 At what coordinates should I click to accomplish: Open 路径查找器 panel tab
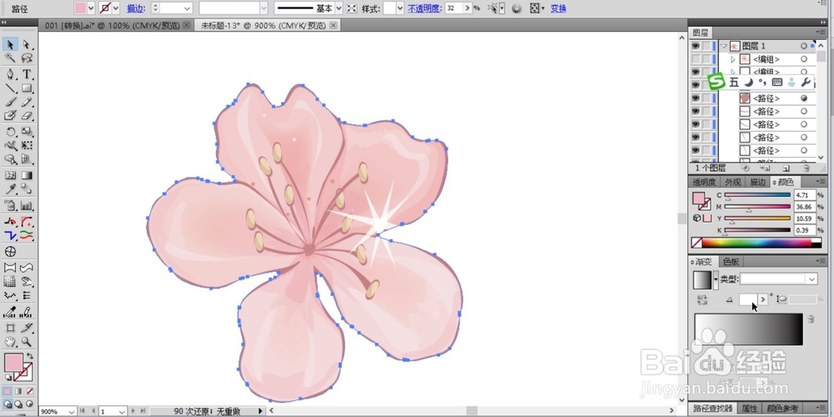click(712, 409)
